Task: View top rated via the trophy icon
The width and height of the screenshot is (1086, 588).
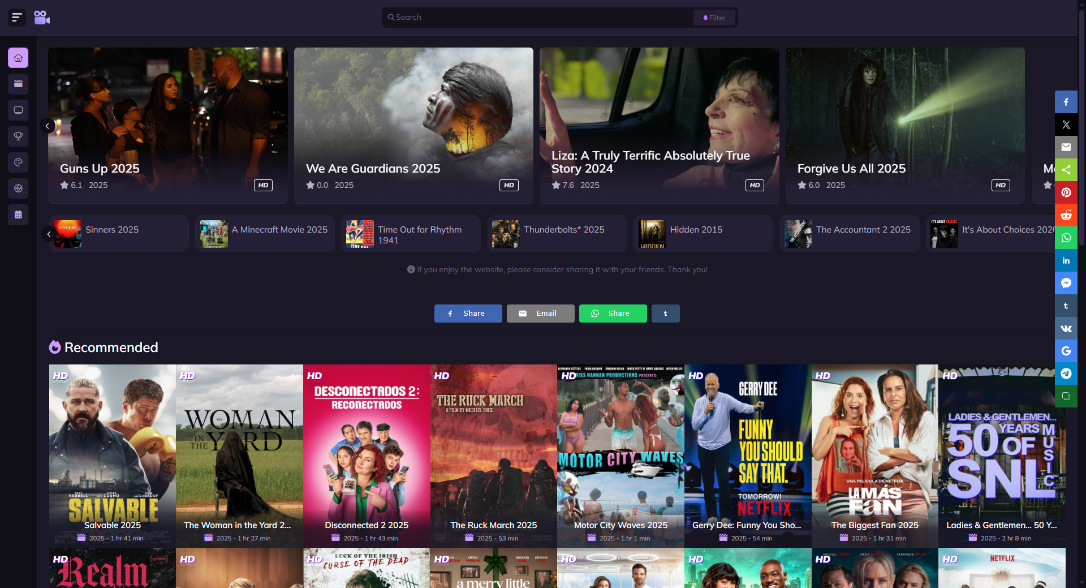Action: click(x=18, y=136)
